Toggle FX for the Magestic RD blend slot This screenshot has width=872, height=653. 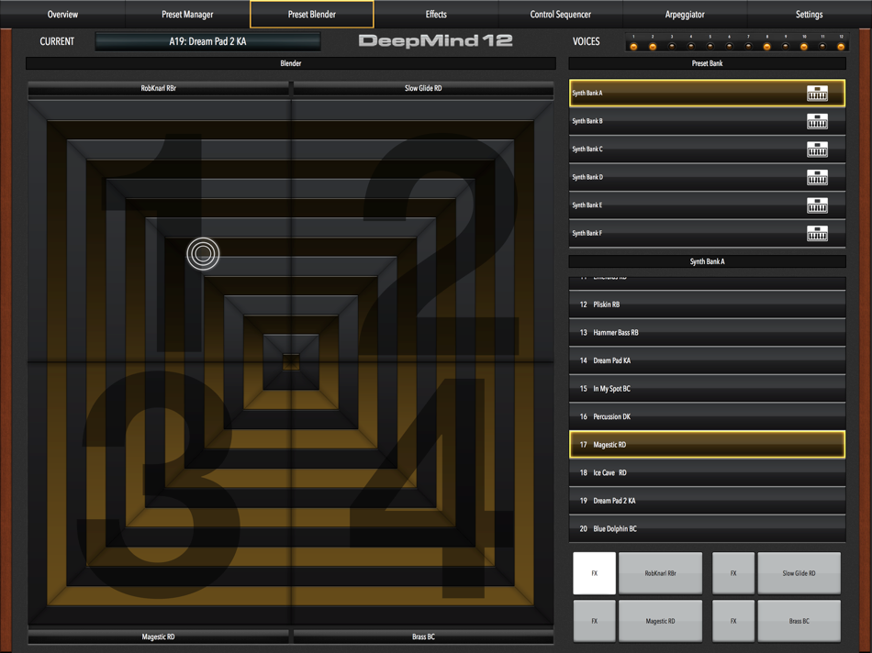594,620
